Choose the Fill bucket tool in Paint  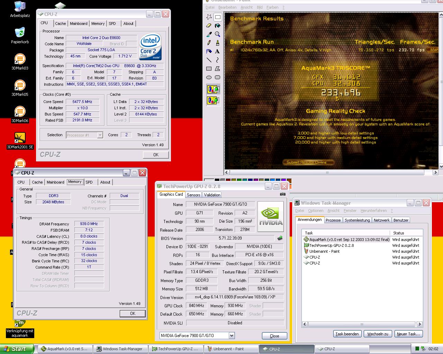click(218, 25)
